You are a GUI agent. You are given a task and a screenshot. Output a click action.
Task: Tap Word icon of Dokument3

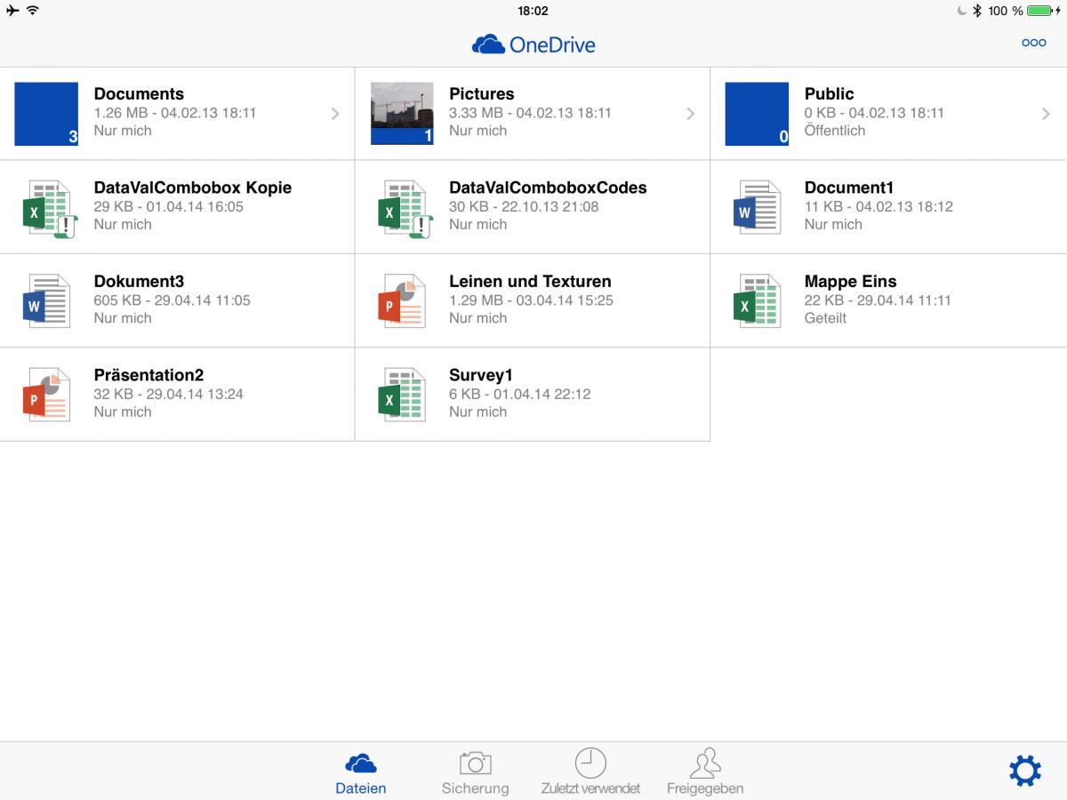tap(46, 300)
